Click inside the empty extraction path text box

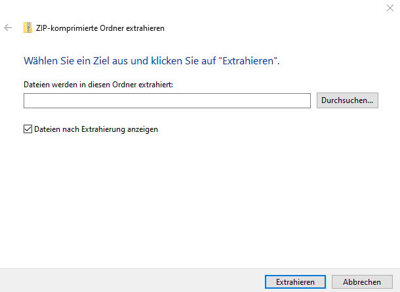pos(167,100)
